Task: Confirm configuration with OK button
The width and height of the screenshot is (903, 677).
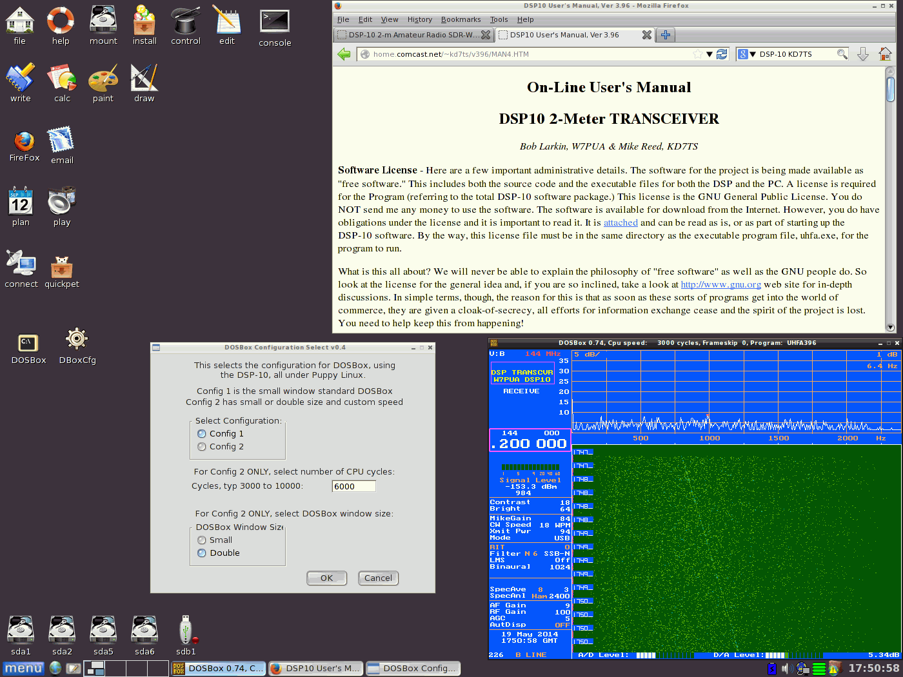Action: pos(327,578)
